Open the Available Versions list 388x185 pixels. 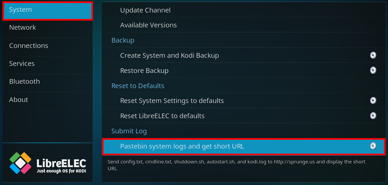[x=243, y=25]
